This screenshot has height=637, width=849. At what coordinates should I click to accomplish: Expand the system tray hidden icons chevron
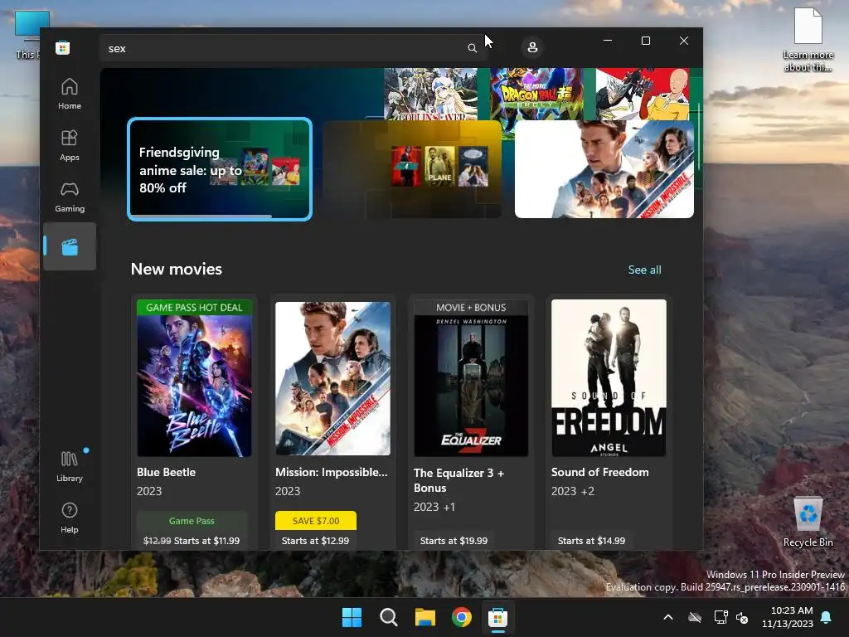click(668, 617)
